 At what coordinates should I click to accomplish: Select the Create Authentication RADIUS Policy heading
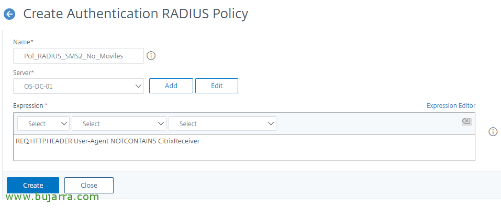(x=136, y=14)
